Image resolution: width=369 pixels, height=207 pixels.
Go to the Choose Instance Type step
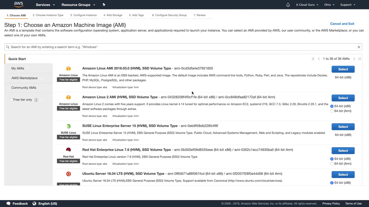point(48,15)
